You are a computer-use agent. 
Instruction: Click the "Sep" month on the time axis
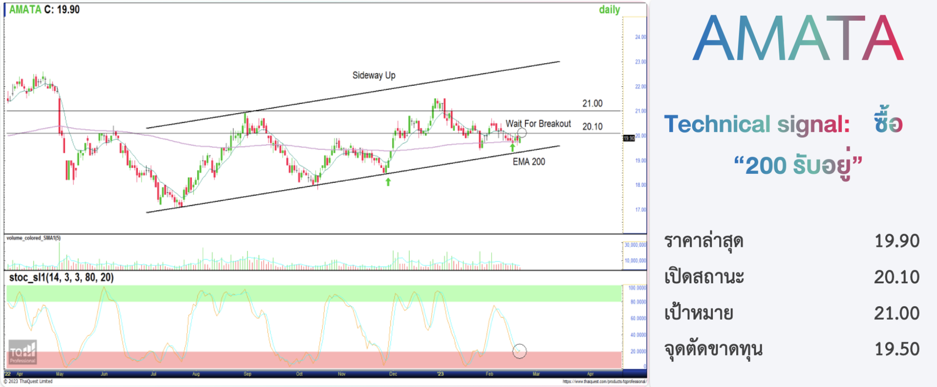point(248,374)
